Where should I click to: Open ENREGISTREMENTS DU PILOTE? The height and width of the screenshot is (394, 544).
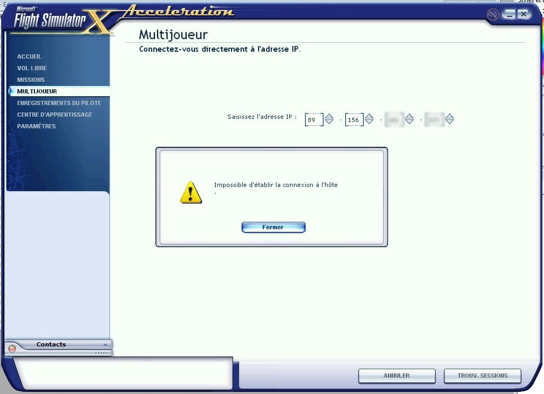(x=59, y=103)
